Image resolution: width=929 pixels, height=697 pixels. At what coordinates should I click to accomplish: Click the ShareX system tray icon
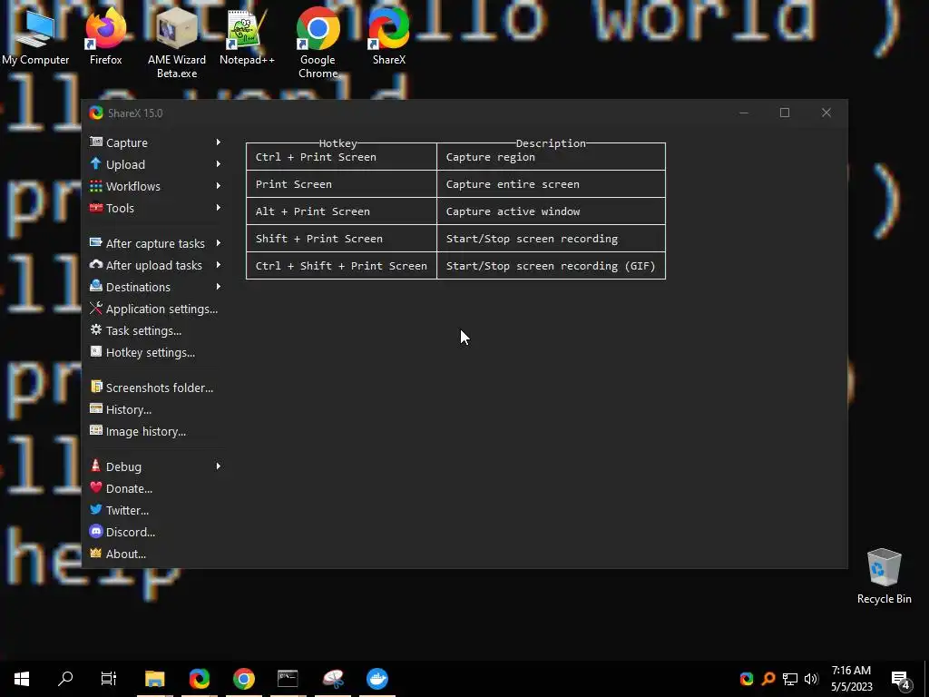pos(747,679)
